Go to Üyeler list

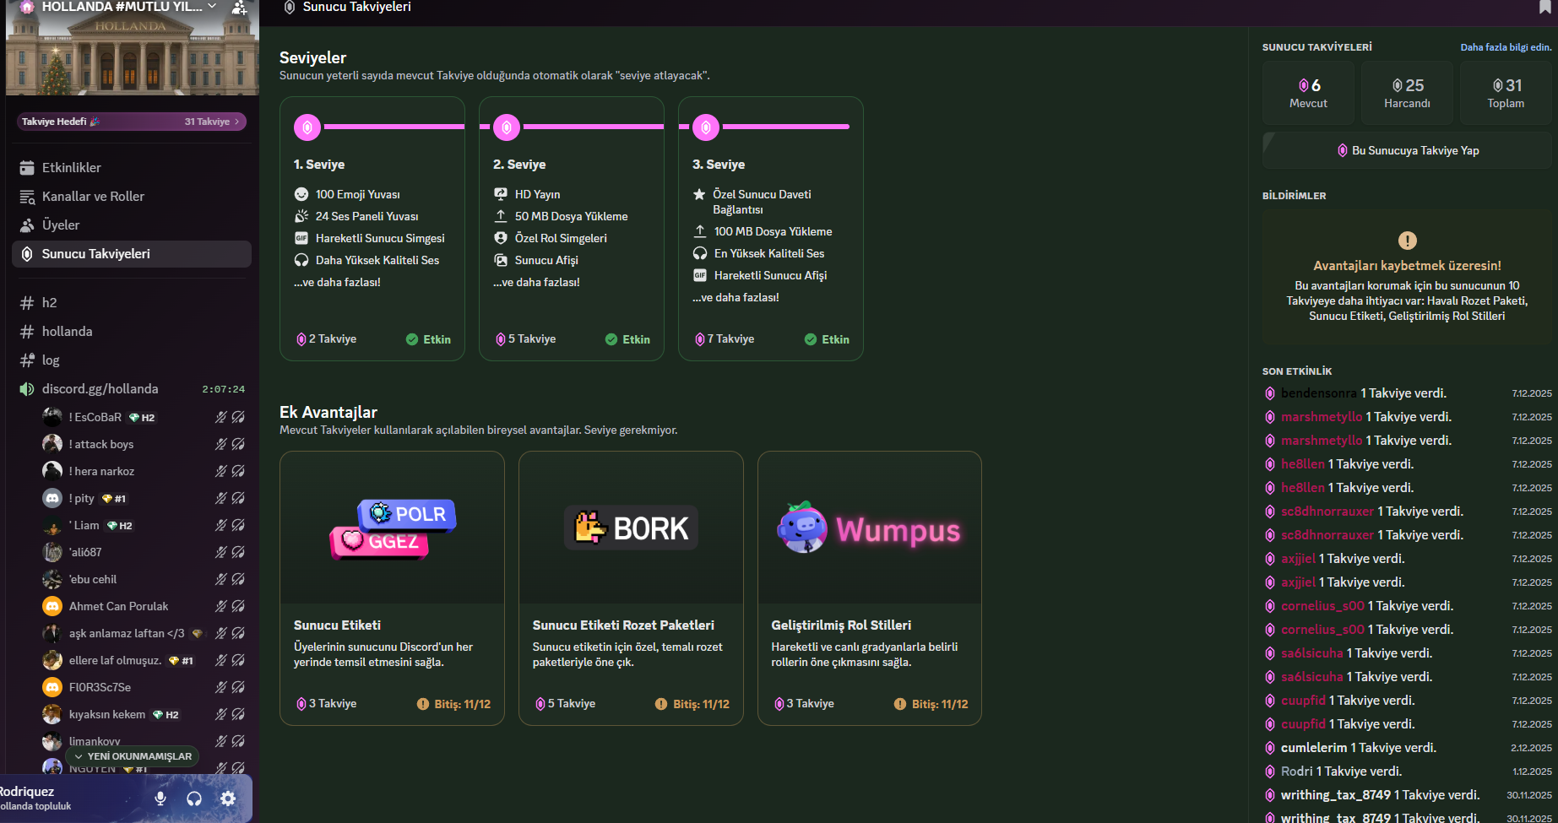[x=132, y=225]
